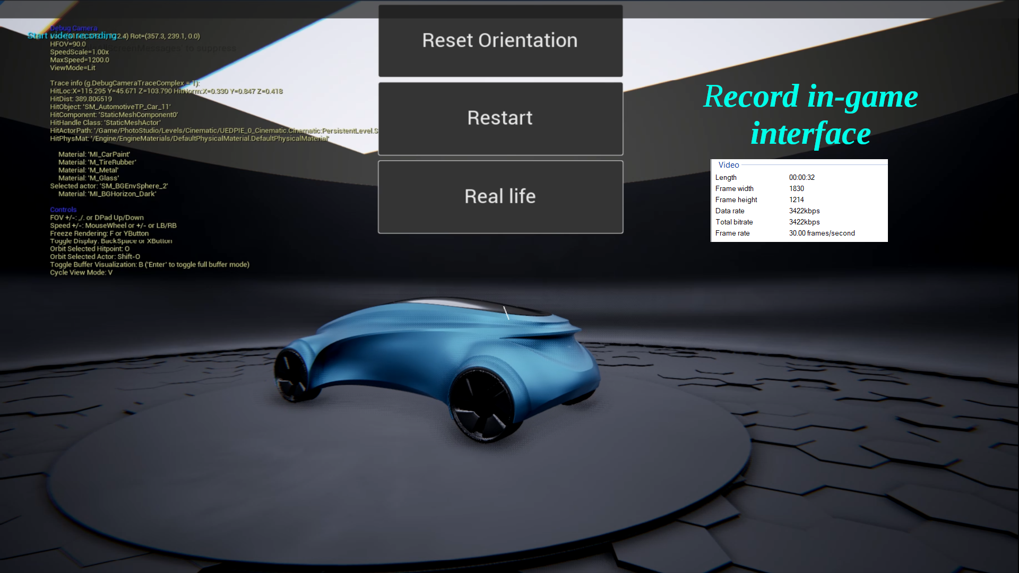Image resolution: width=1019 pixels, height=573 pixels.
Task: Select the Frame width value 1830
Action: (x=796, y=189)
